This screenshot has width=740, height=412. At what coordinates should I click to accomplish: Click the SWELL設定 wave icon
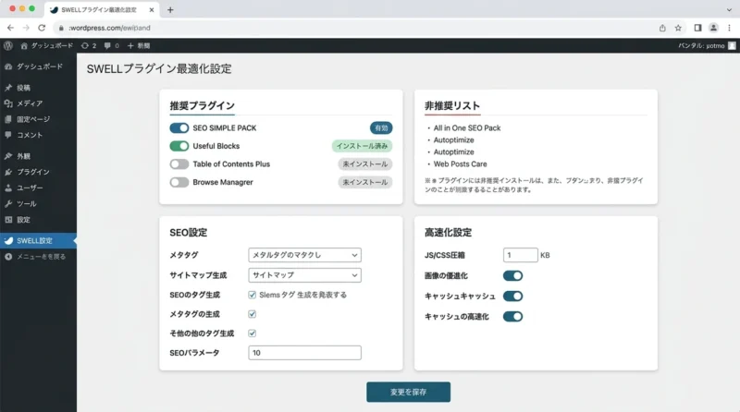[8, 240]
